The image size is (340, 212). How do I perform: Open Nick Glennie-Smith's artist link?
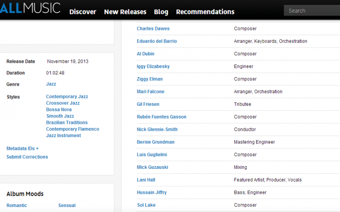157,129
